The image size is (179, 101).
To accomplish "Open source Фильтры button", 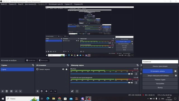I will tap(43, 60).
